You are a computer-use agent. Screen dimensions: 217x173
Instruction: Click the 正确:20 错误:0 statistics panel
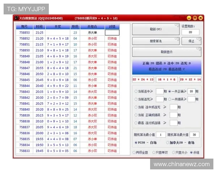click(x=167, y=67)
